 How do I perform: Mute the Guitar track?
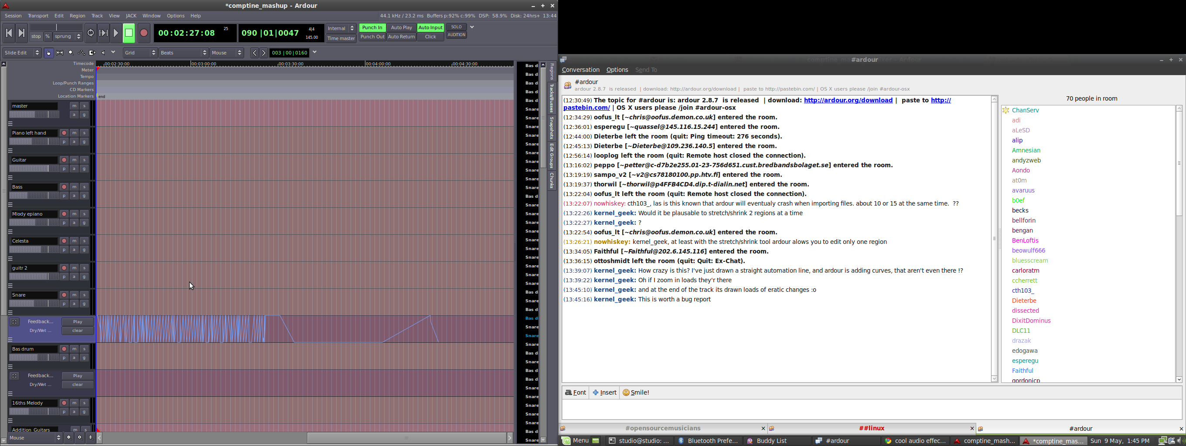[x=74, y=160]
